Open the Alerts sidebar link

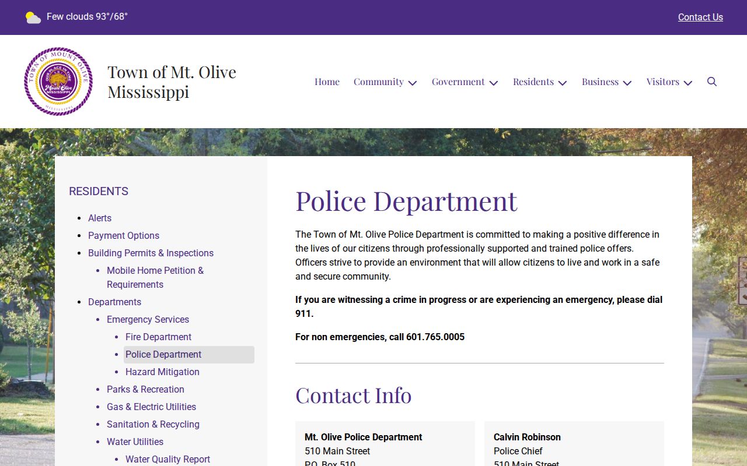tap(100, 218)
